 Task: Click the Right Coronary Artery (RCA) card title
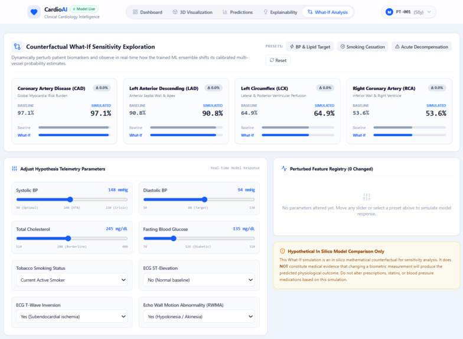tap(384, 88)
